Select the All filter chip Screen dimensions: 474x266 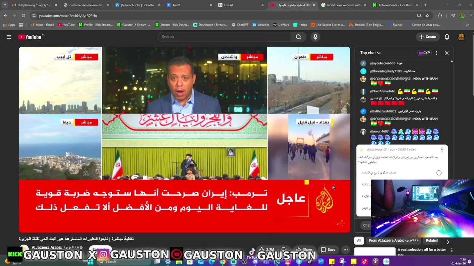point(359,241)
